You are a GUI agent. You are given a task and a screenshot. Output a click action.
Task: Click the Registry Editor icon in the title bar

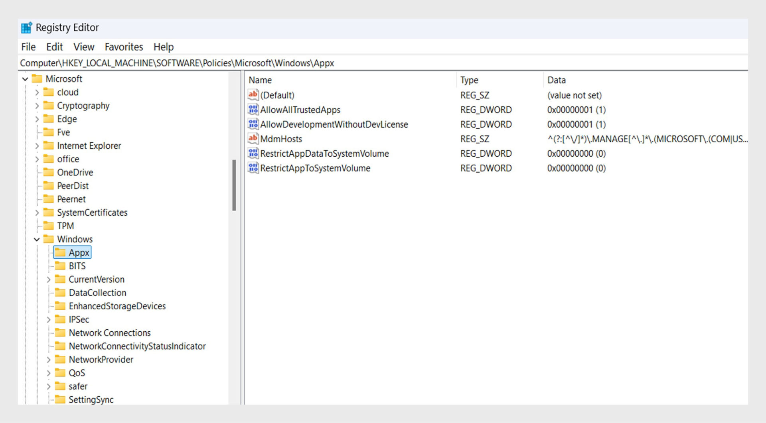click(26, 28)
